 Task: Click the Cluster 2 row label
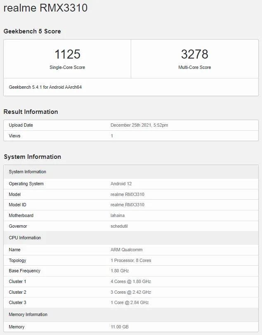coord(17,292)
